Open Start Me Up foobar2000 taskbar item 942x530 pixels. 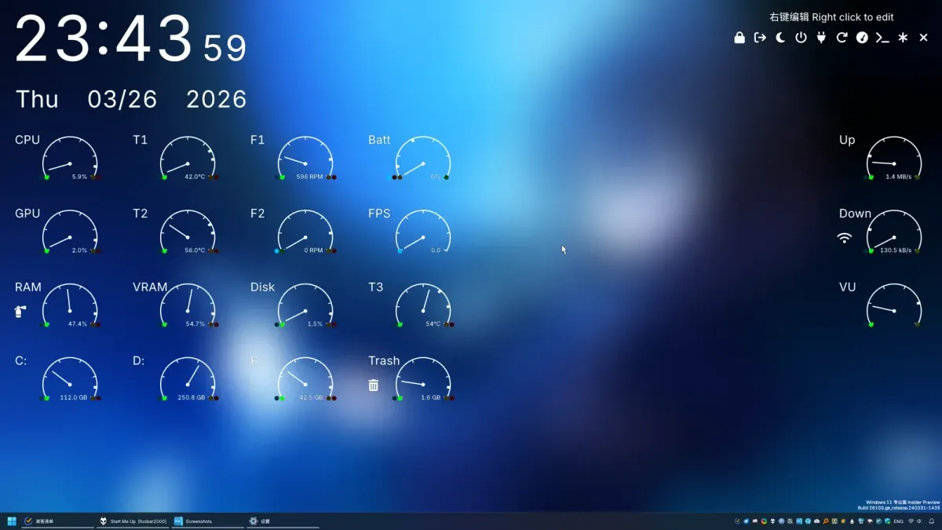(x=133, y=521)
